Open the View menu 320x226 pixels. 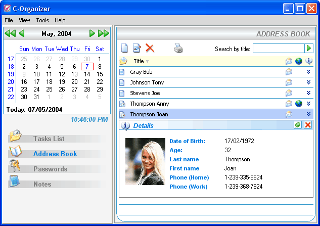click(x=24, y=20)
